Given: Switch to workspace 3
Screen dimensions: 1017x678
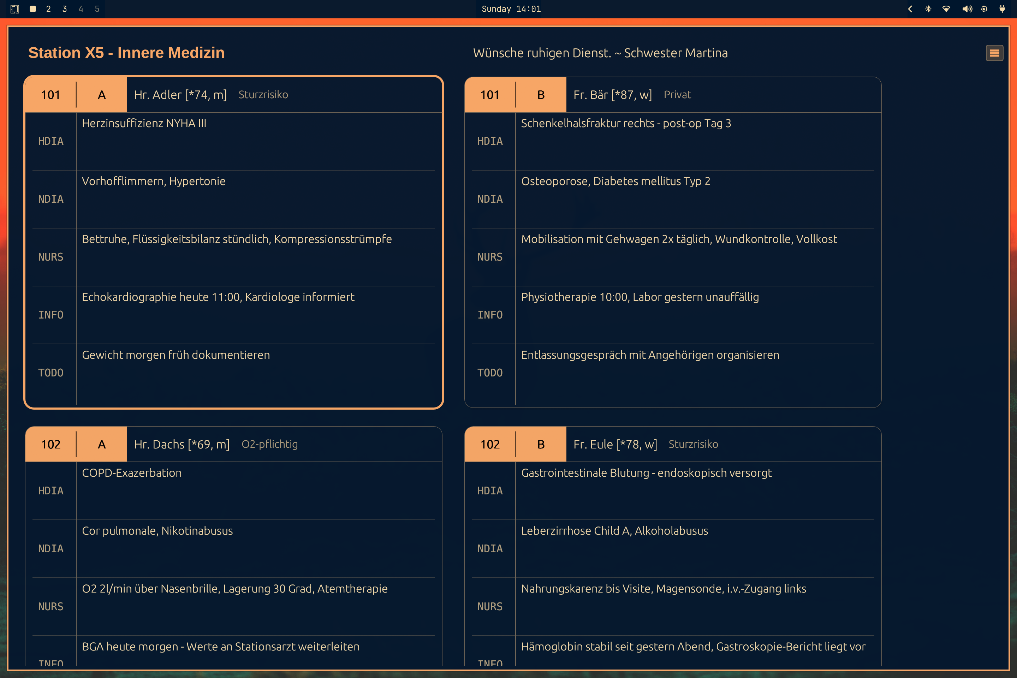Looking at the screenshot, I should pyautogui.click(x=64, y=9).
